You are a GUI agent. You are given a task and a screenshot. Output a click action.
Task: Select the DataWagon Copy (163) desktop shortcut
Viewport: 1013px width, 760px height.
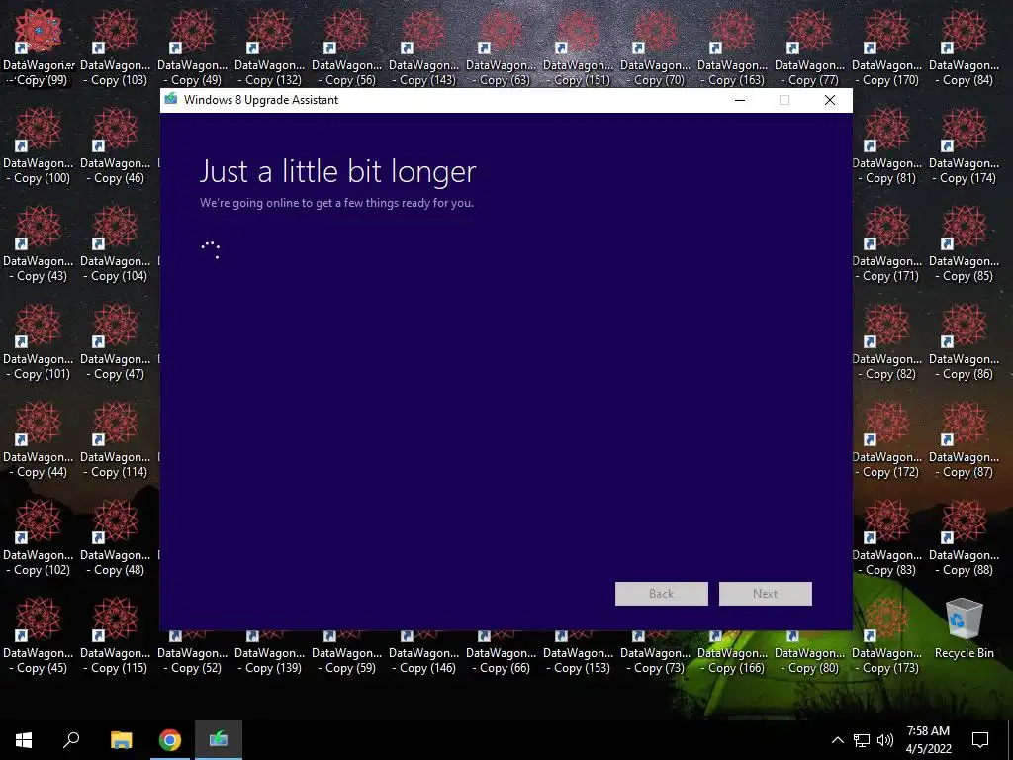click(733, 48)
